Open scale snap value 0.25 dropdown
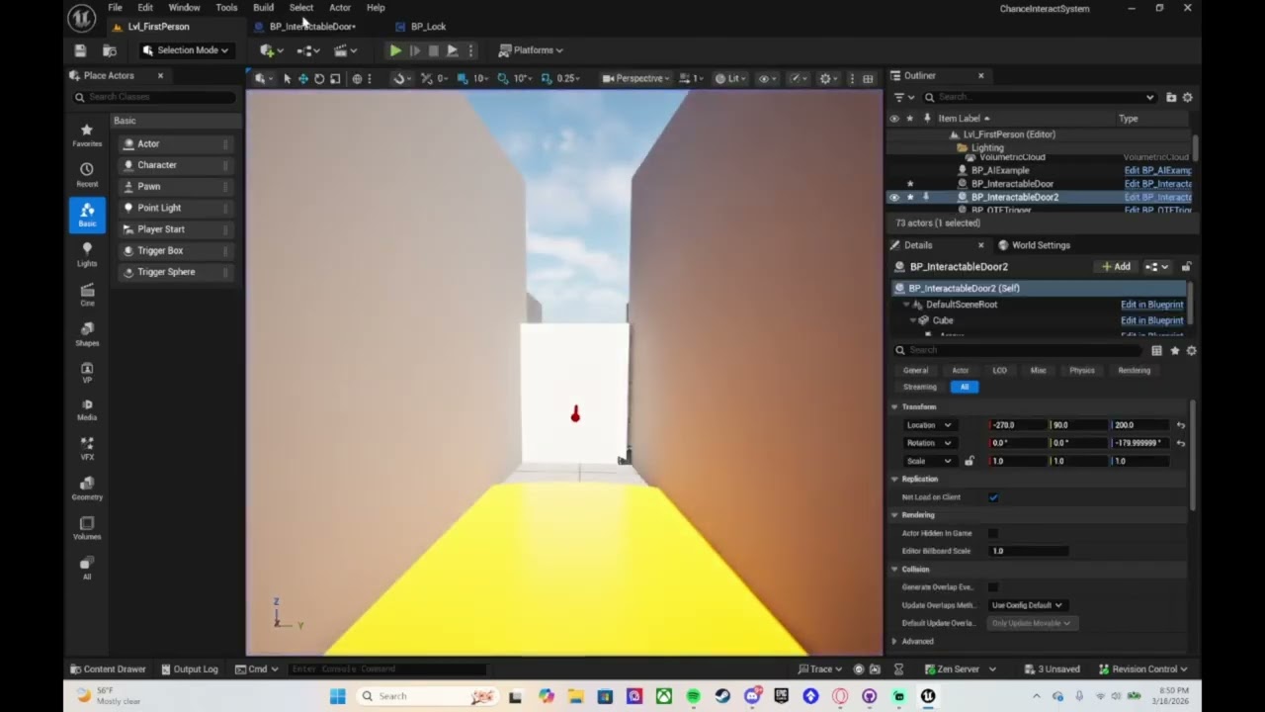Screen dimensions: 1265x712 click(x=568, y=78)
